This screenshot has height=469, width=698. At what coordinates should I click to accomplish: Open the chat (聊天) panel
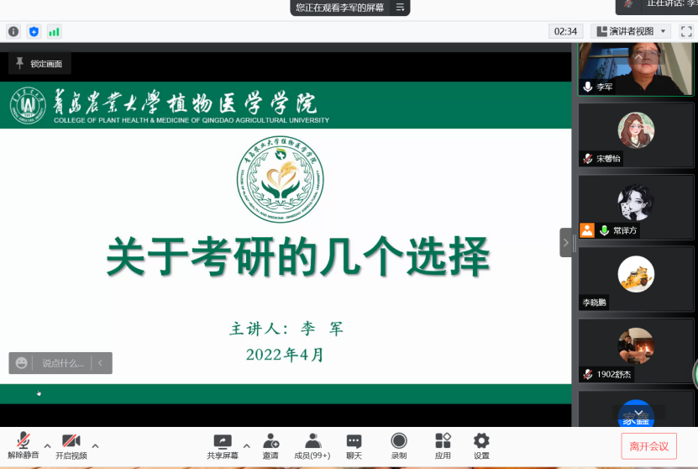click(x=354, y=445)
